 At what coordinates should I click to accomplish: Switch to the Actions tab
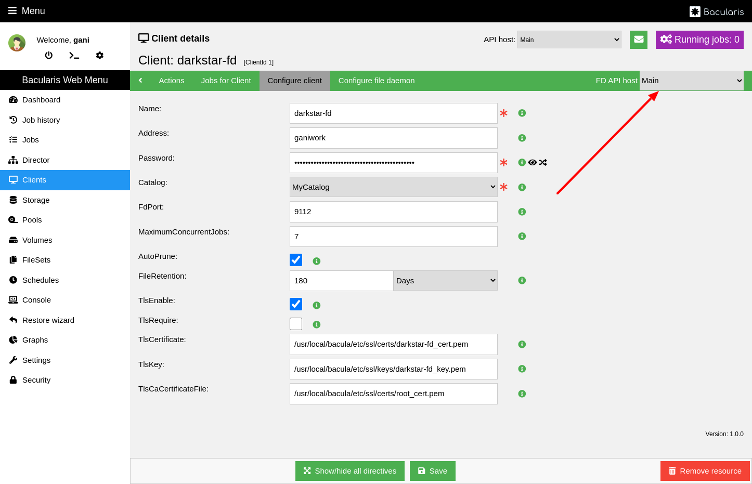(x=172, y=81)
